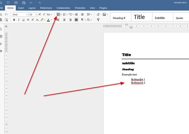Cut selection with the scissors icon
The image size is (189, 134).
[x=6, y=14]
